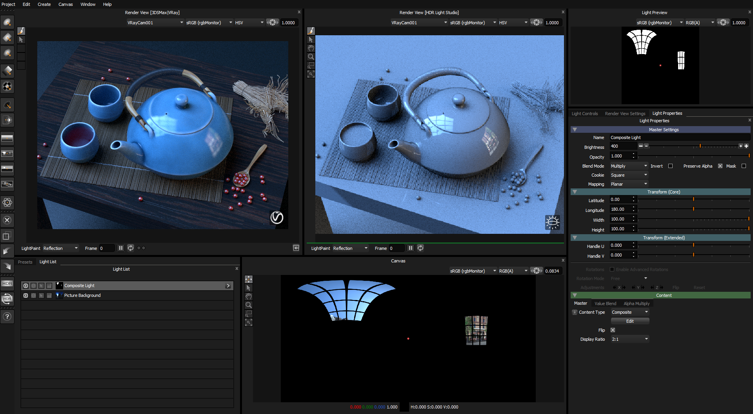Open the Alpha Multiply content tab
This screenshot has height=414, width=753.
click(637, 304)
